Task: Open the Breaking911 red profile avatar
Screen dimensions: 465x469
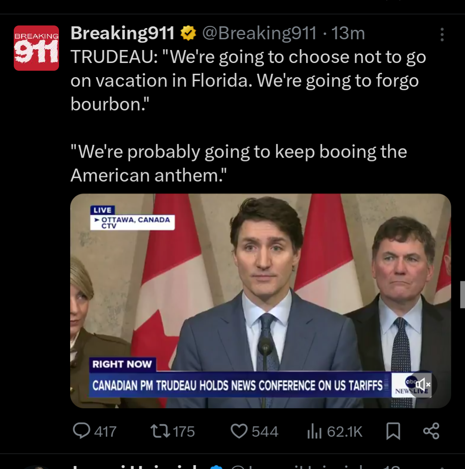Action: tap(36, 48)
